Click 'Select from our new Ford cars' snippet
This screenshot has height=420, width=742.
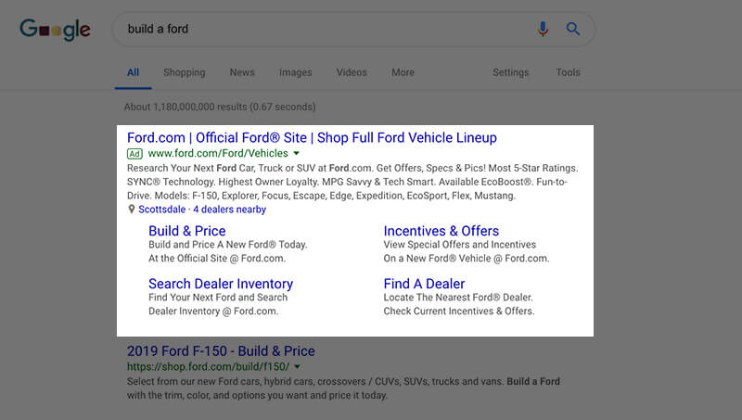click(343, 382)
